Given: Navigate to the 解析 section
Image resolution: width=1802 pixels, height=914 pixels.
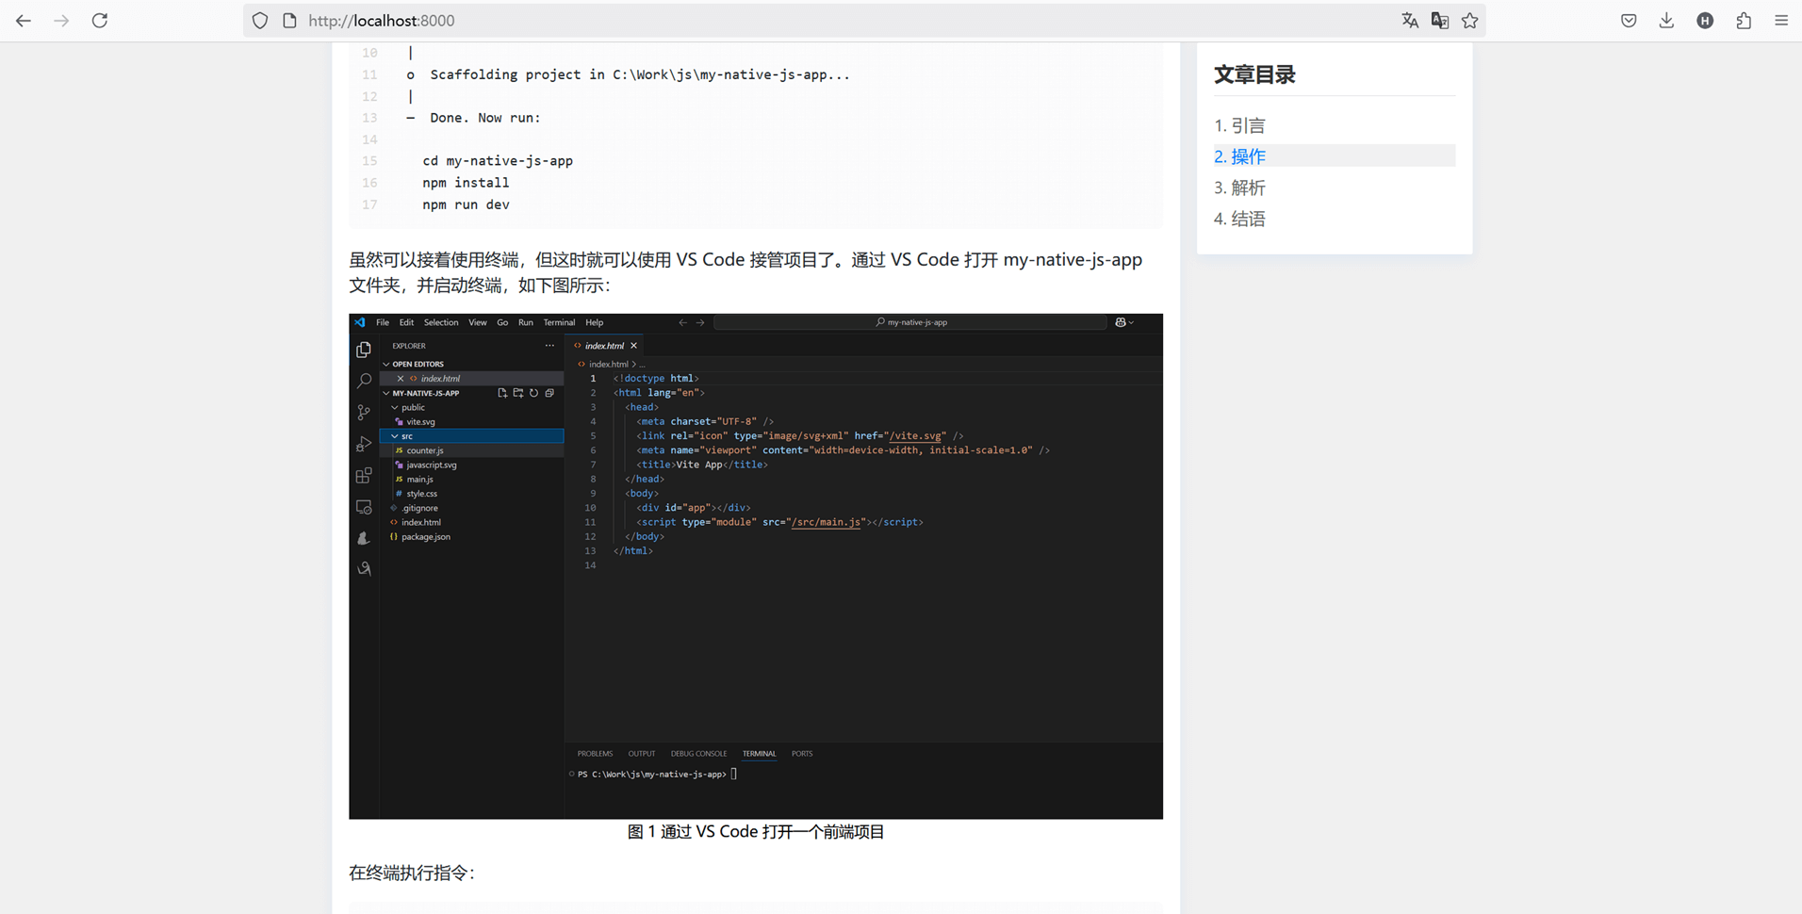Looking at the screenshot, I should (x=1239, y=188).
